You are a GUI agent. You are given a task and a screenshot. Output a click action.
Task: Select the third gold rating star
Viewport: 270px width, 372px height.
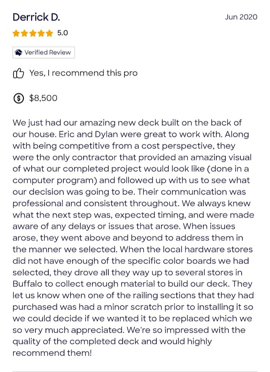(x=33, y=33)
